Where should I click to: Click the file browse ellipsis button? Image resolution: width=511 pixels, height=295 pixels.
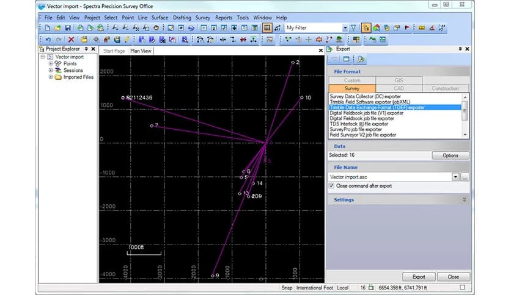coord(465,177)
